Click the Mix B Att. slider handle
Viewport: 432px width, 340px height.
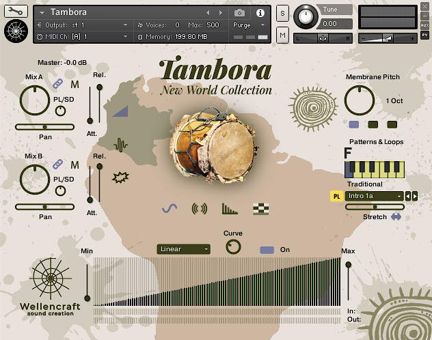point(90,200)
